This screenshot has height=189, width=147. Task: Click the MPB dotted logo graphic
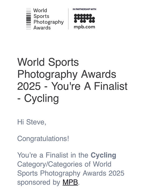(84, 18)
